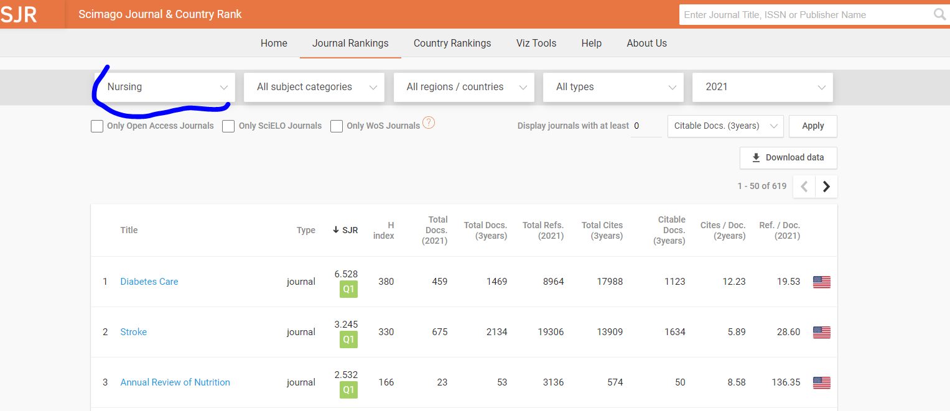This screenshot has height=411, width=950.
Task: Sort by Total Cites (3years) header
Action: pos(602,230)
